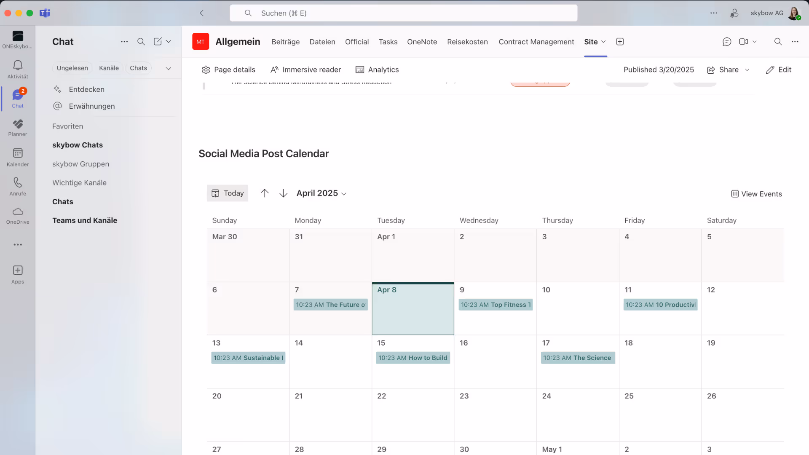Go back with the back arrow

coord(202,13)
